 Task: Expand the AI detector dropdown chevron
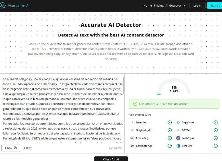tap(185, 5)
